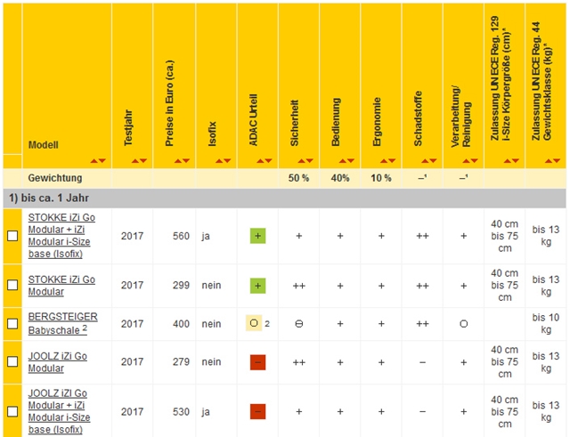
Task: Sort i-Size Körpergröße ascending arrow
Action: coord(508,160)
